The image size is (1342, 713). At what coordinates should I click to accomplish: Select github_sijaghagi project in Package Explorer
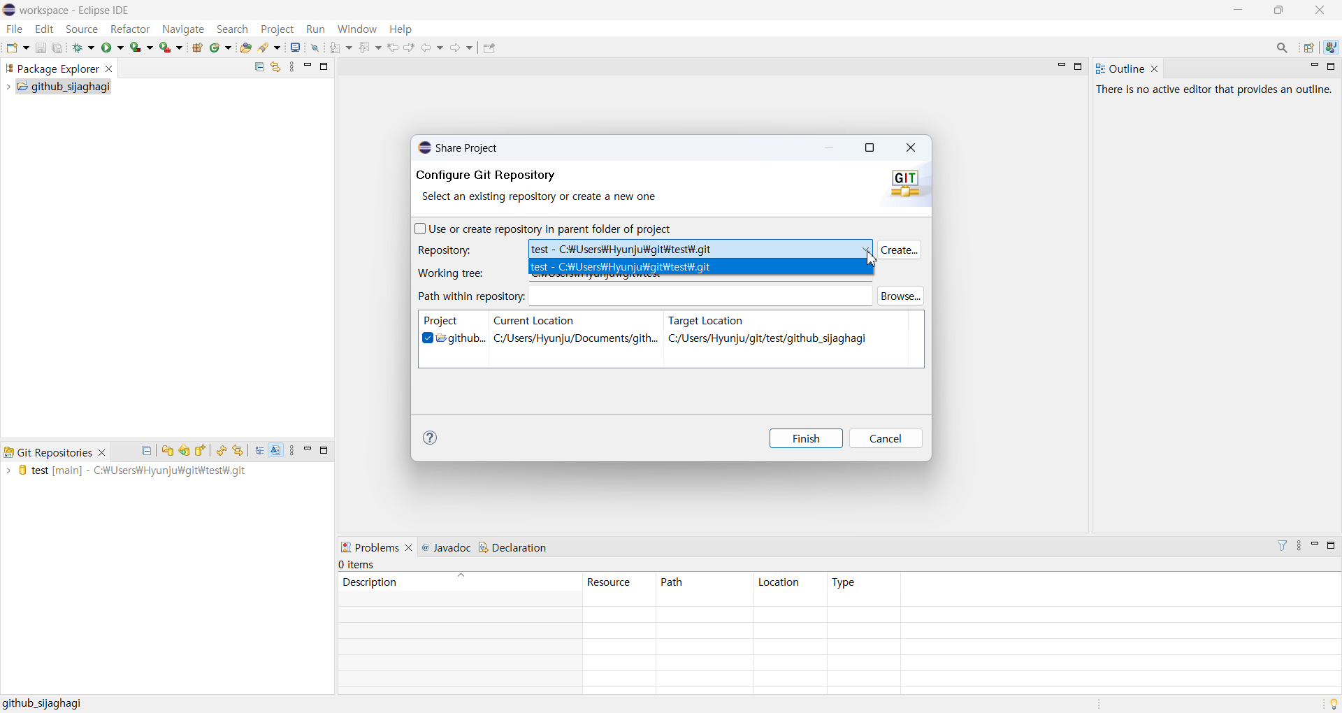[x=64, y=87]
